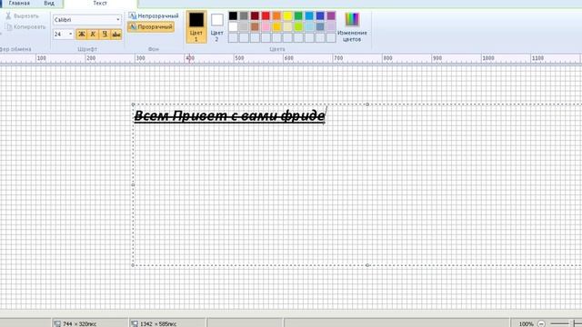Screen dimensions: 582x327
Task: Pick the light gray color swatch
Action: [x=244, y=26]
